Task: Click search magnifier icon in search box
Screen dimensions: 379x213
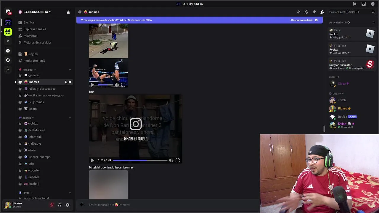Action: (x=373, y=12)
